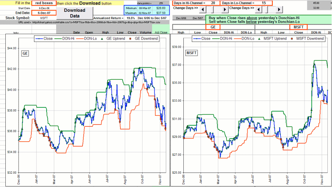Increase Hi-Channel days with the right arrow
The width and height of the screenshot is (332, 187).
pos(225,9)
